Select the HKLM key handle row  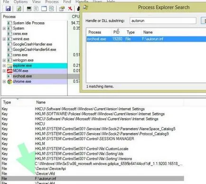pyautogui.click(x=93, y=144)
